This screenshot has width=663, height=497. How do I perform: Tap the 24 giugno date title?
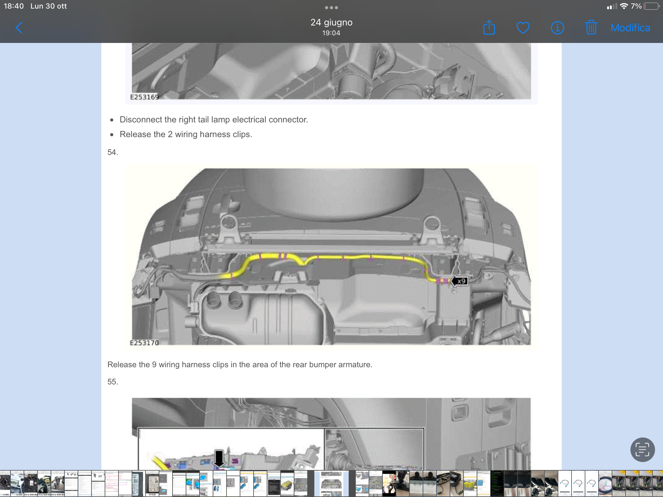(x=331, y=22)
